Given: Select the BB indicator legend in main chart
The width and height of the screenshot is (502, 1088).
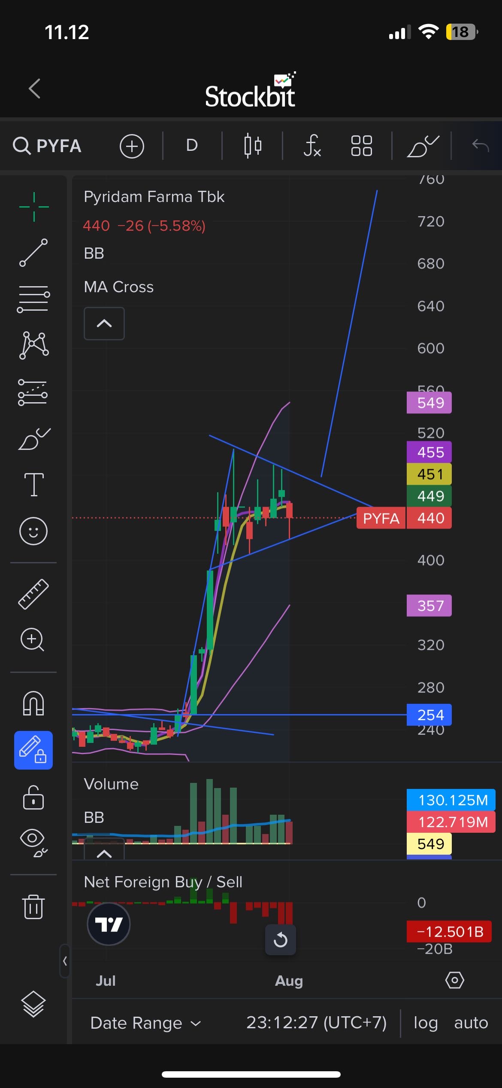Looking at the screenshot, I should tap(94, 254).
